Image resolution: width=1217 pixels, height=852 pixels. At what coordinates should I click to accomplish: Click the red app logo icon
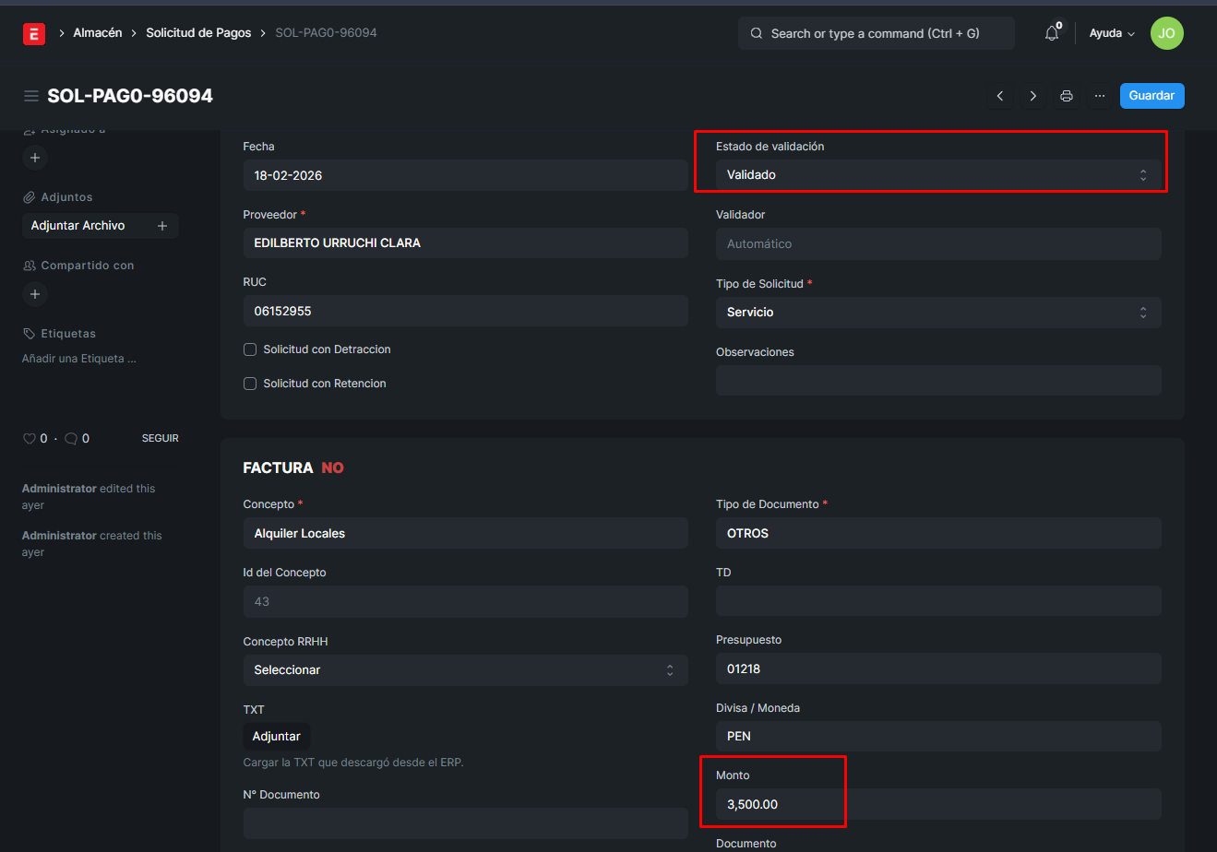click(34, 33)
